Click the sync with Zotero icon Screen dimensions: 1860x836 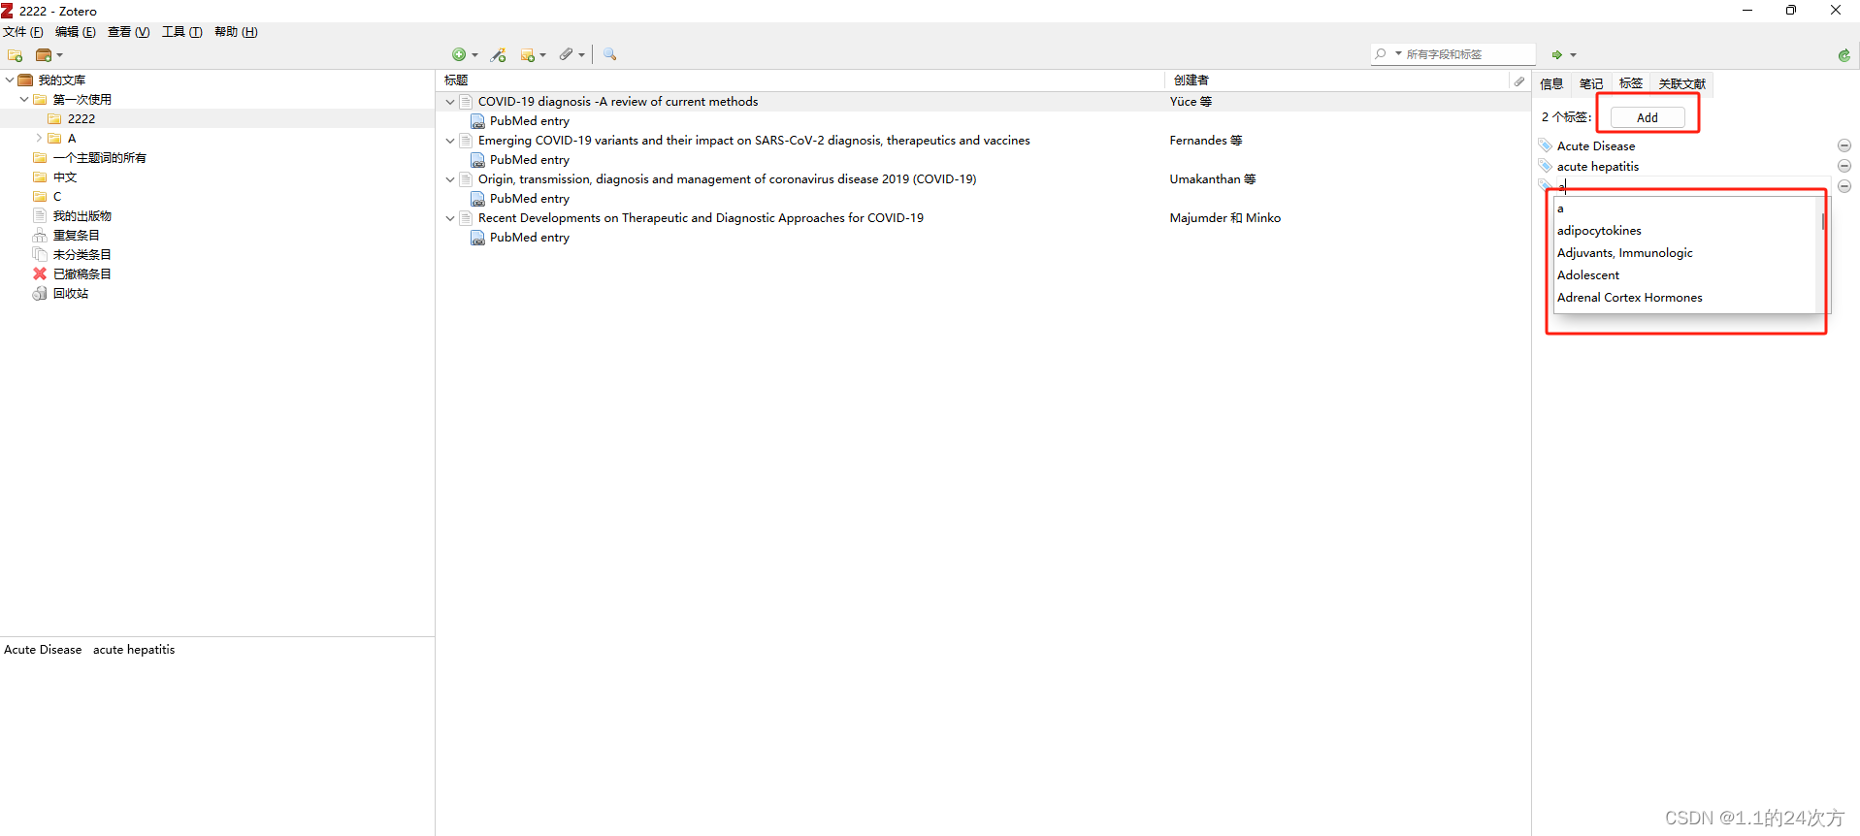(x=1844, y=55)
